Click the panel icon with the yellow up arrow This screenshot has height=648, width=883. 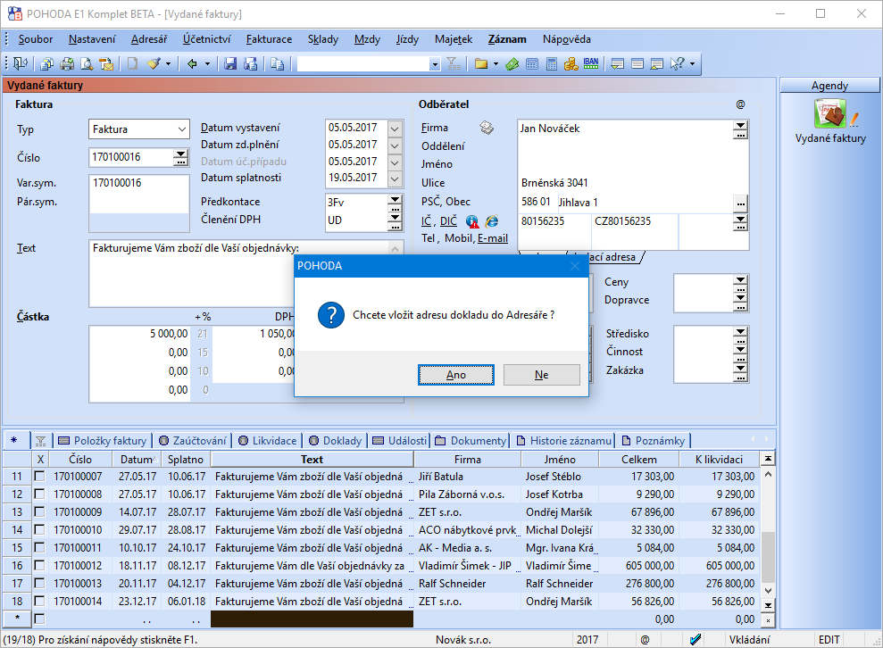656,63
